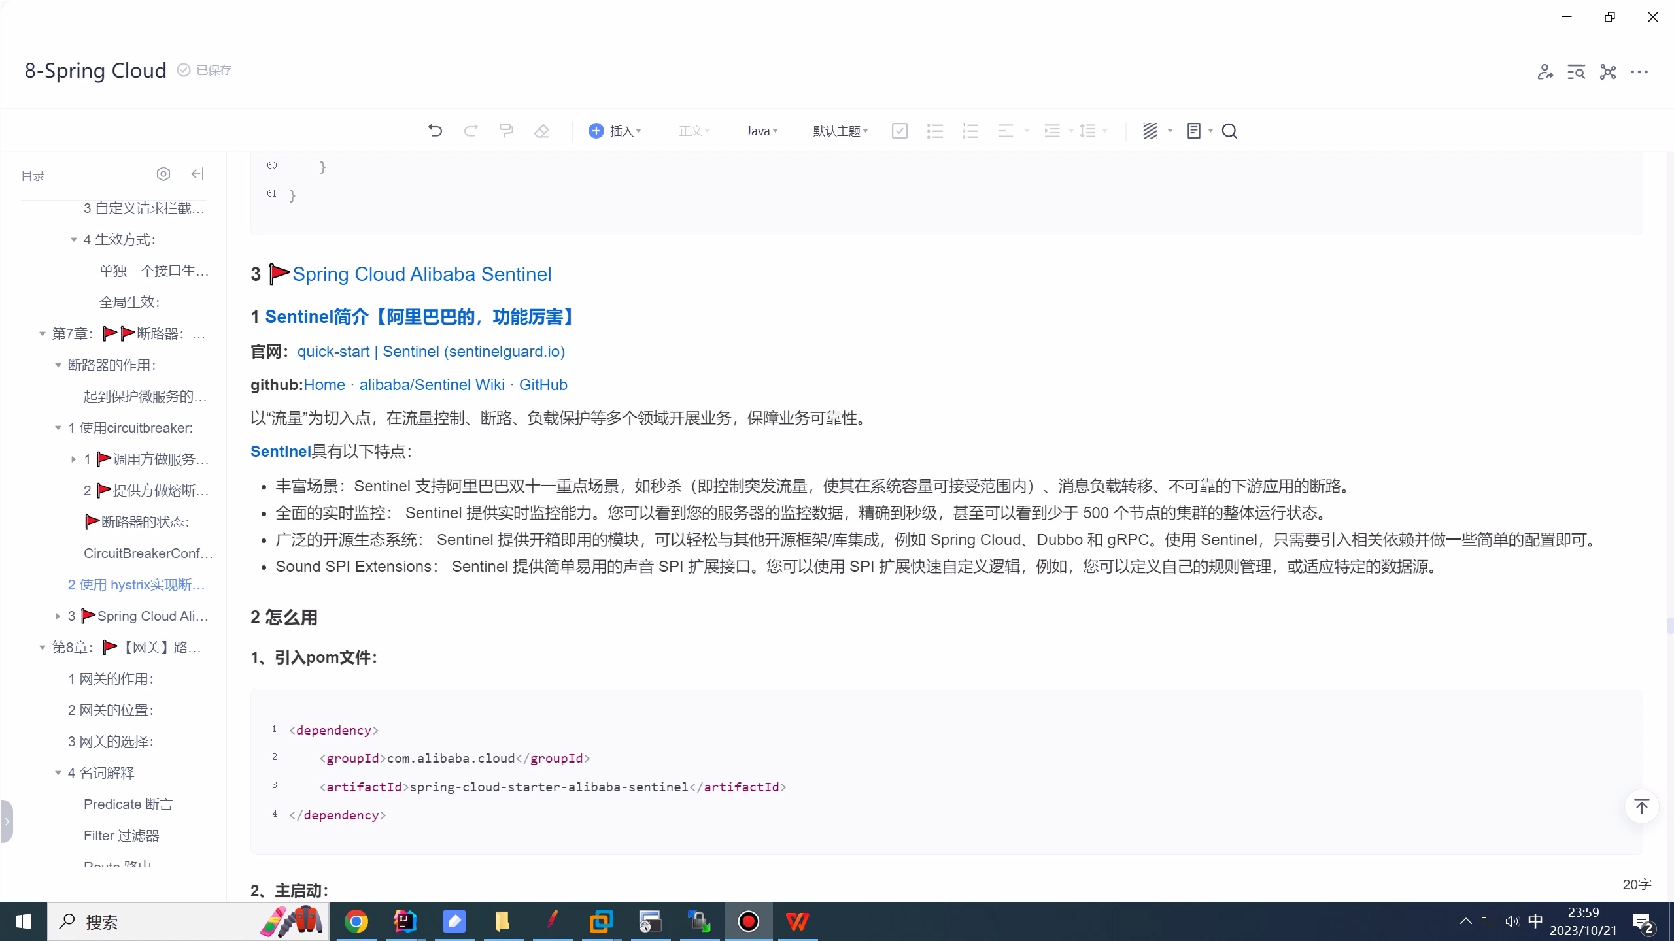Screen dimensions: 1674x941
Task: Click the more options menu at top right
Action: [x=1640, y=72]
